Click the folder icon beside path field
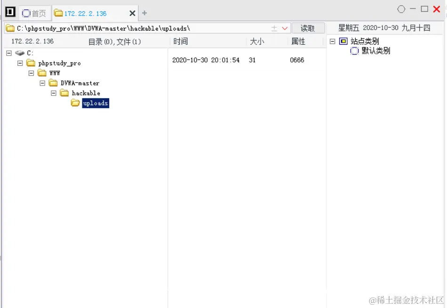 pyautogui.click(x=10, y=28)
